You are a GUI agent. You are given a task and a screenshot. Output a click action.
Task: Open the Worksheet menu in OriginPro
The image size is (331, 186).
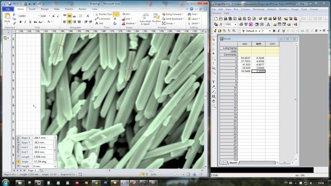point(259,9)
